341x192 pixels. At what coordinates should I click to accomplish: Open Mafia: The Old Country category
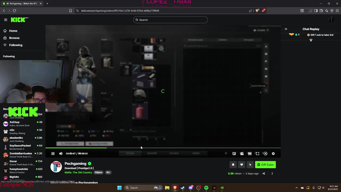click(x=78, y=173)
